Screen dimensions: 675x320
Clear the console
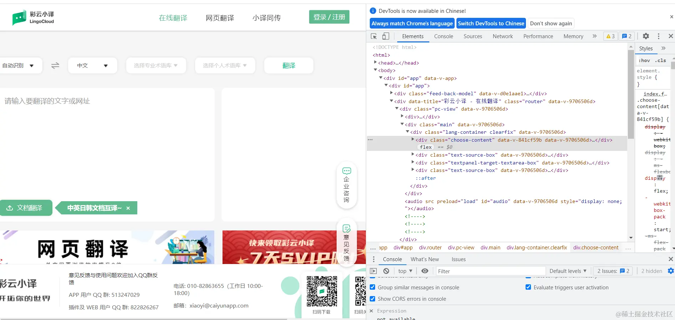click(386, 271)
